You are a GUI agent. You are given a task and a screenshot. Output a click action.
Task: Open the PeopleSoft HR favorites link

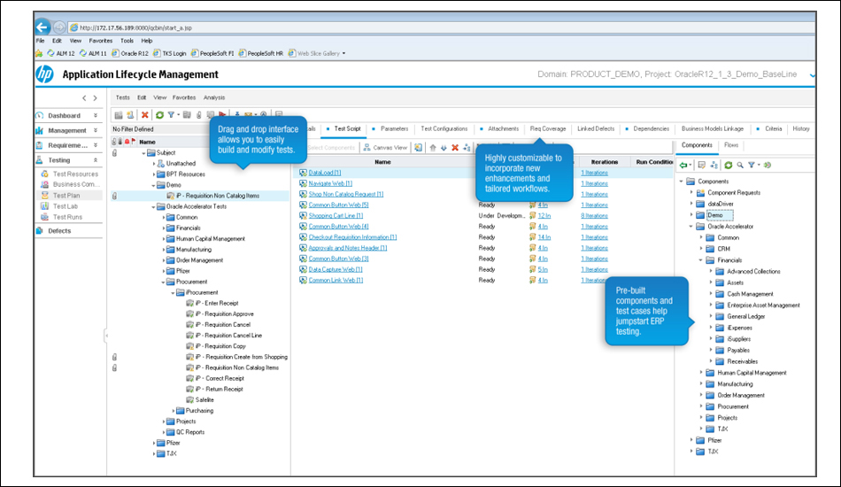point(261,54)
